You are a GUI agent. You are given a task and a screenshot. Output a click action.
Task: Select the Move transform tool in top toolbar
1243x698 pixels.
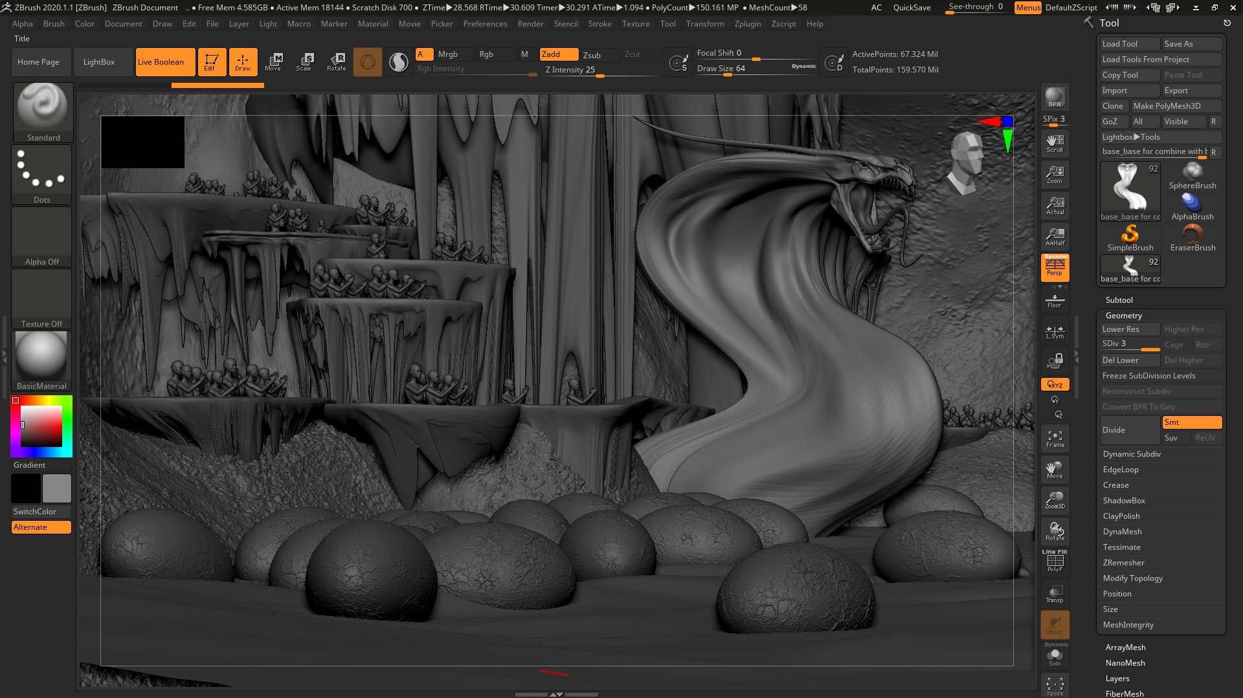273,61
